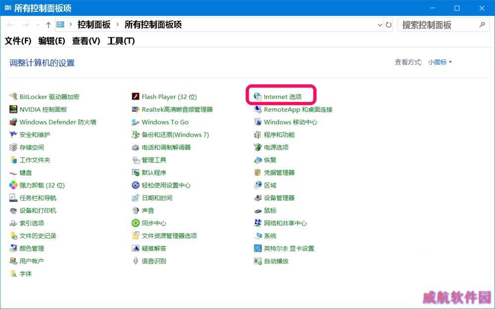This screenshot has height=309, width=495.
Task: Open Flash Player (32 位) icon
Action: pyautogui.click(x=136, y=97)
